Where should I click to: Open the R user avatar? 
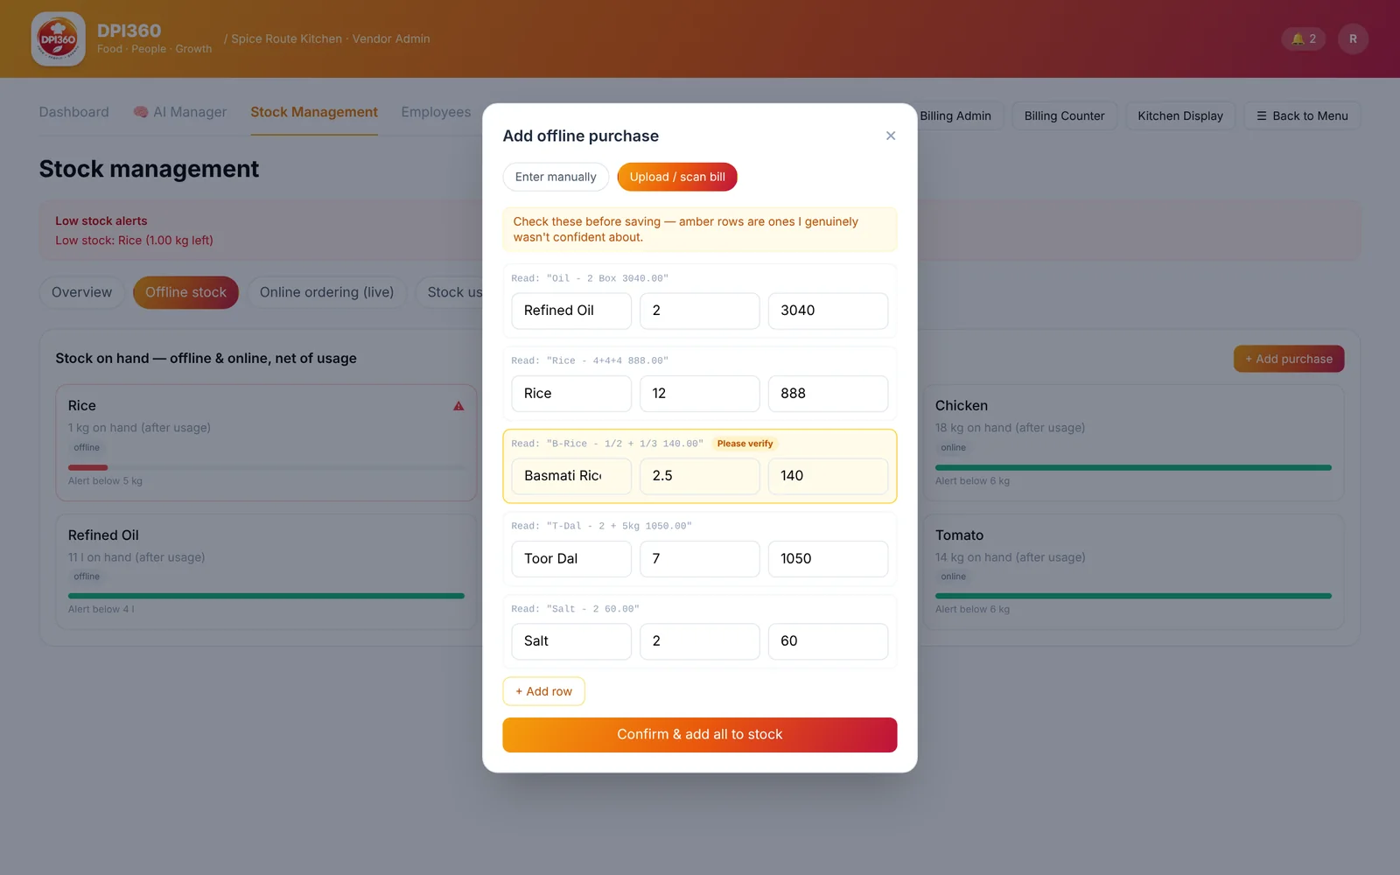pyautogui.click(x=1353, y=38)
